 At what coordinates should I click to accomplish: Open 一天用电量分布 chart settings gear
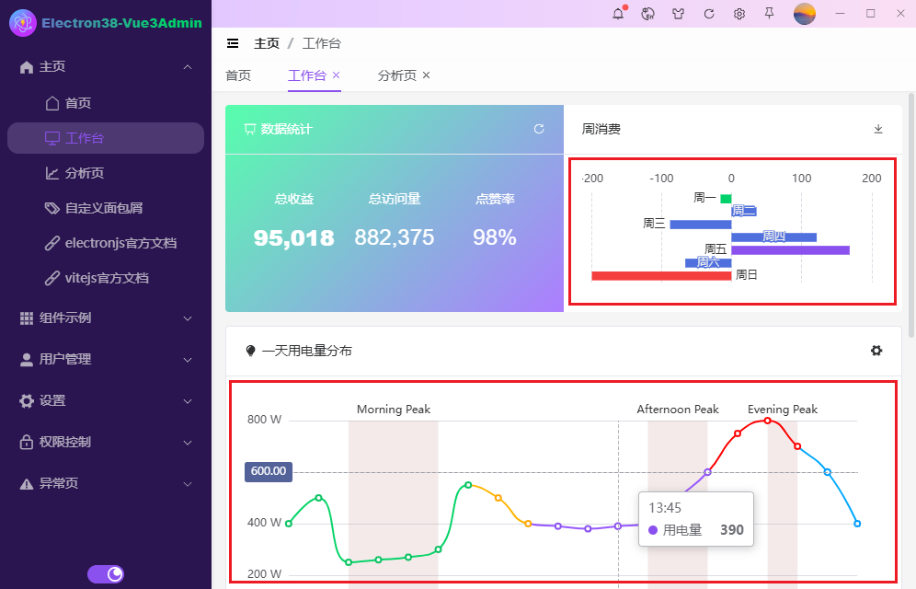(876, 351)
